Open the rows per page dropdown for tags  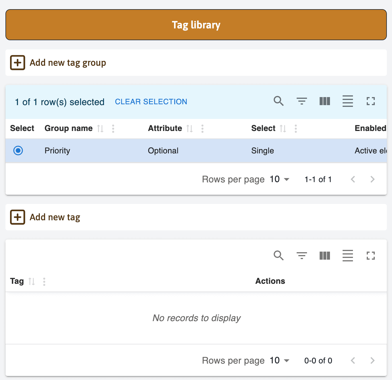pos(279,360)
